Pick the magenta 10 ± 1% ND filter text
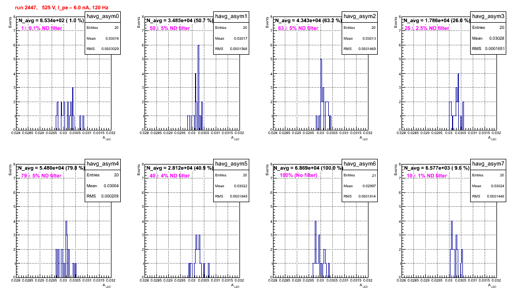The width and height of the screenshot is (514, 295). [427, 176]
